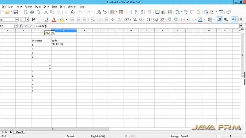The image size is (246, 138).
Task: Open the Edit menu
Action: tap(3, 7)
